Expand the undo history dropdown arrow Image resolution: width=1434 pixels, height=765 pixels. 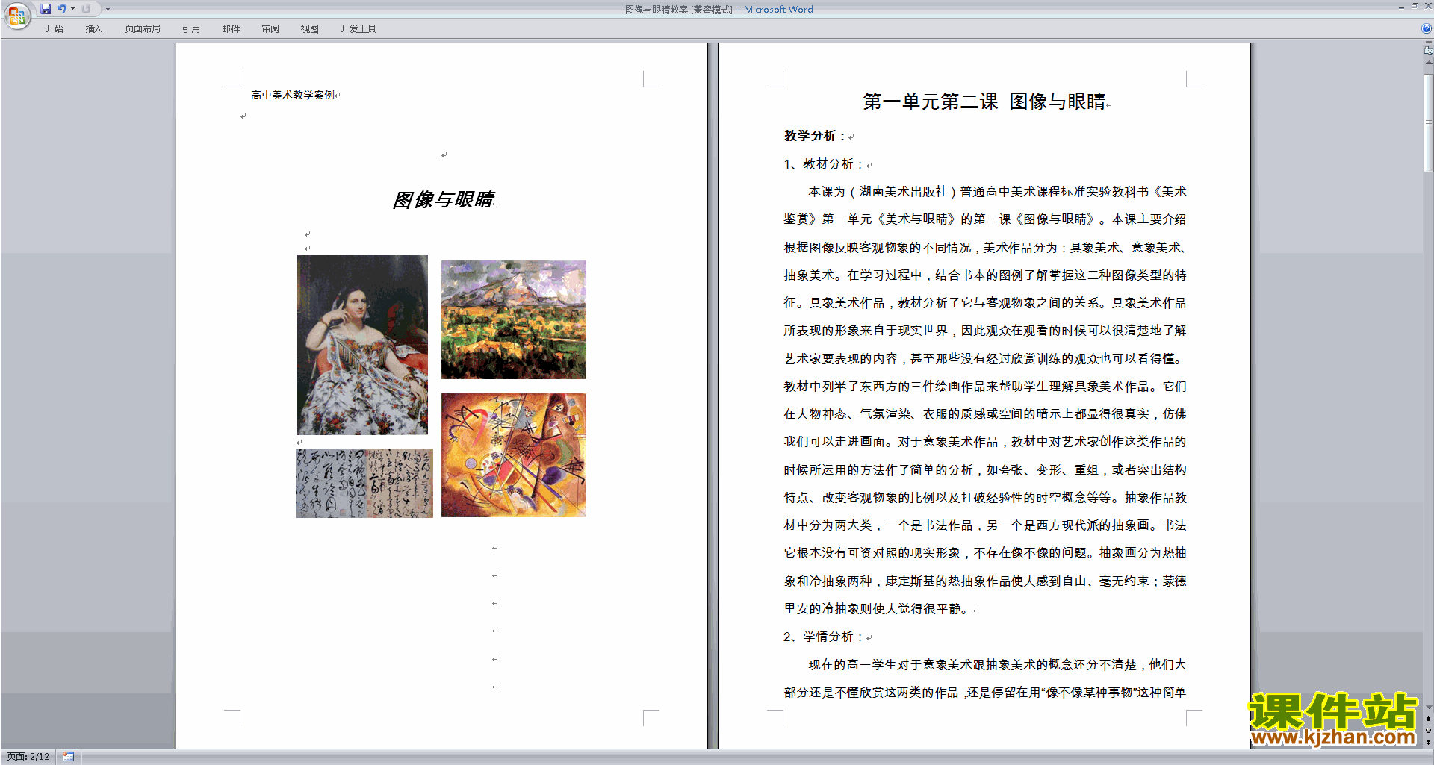[x=73, y=9]
